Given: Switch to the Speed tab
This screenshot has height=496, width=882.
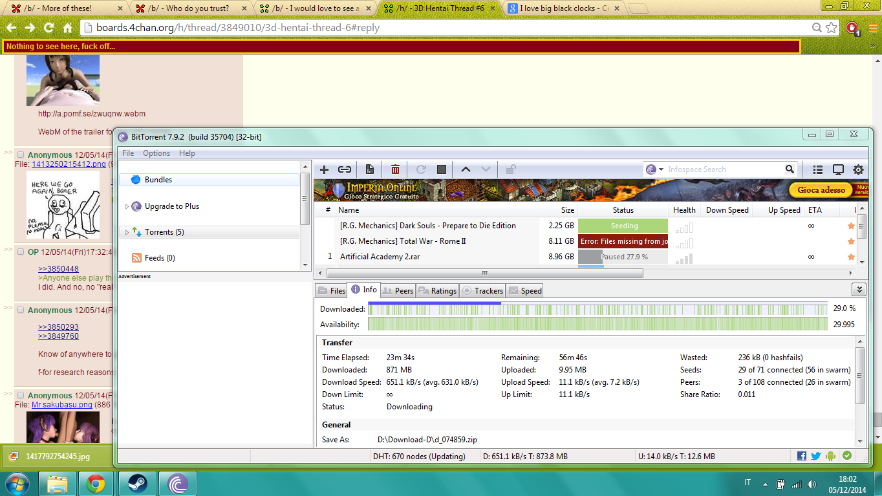Looking at the screenshot, I should (525, 290).
